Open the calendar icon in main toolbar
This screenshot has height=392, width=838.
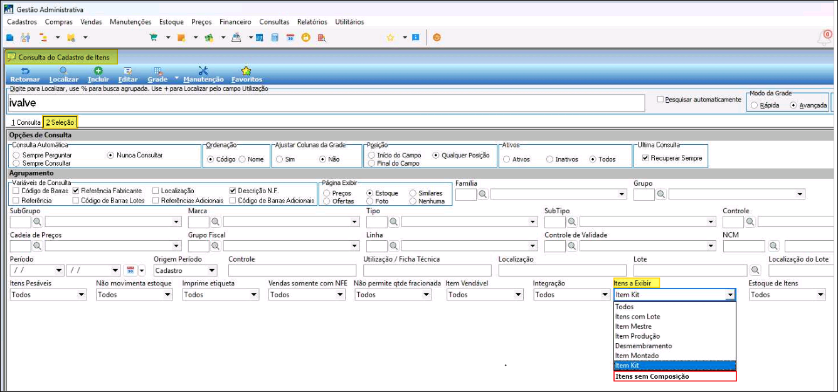tap(290, 38)
